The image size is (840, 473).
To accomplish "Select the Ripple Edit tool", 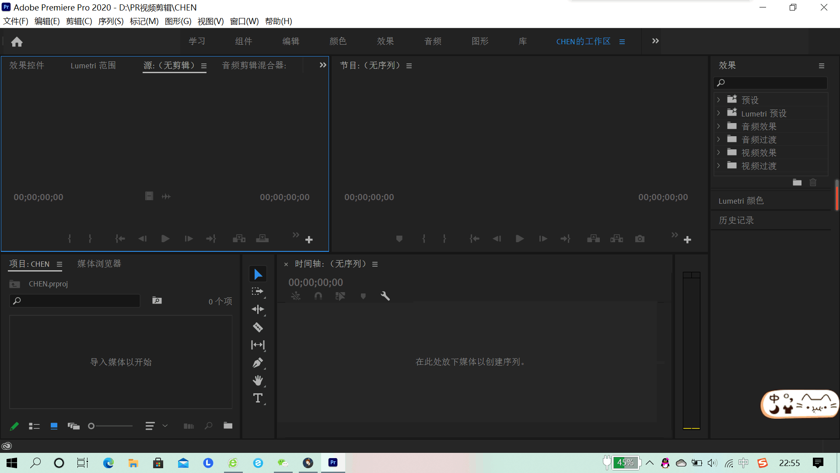I will [x=258, y=309].
